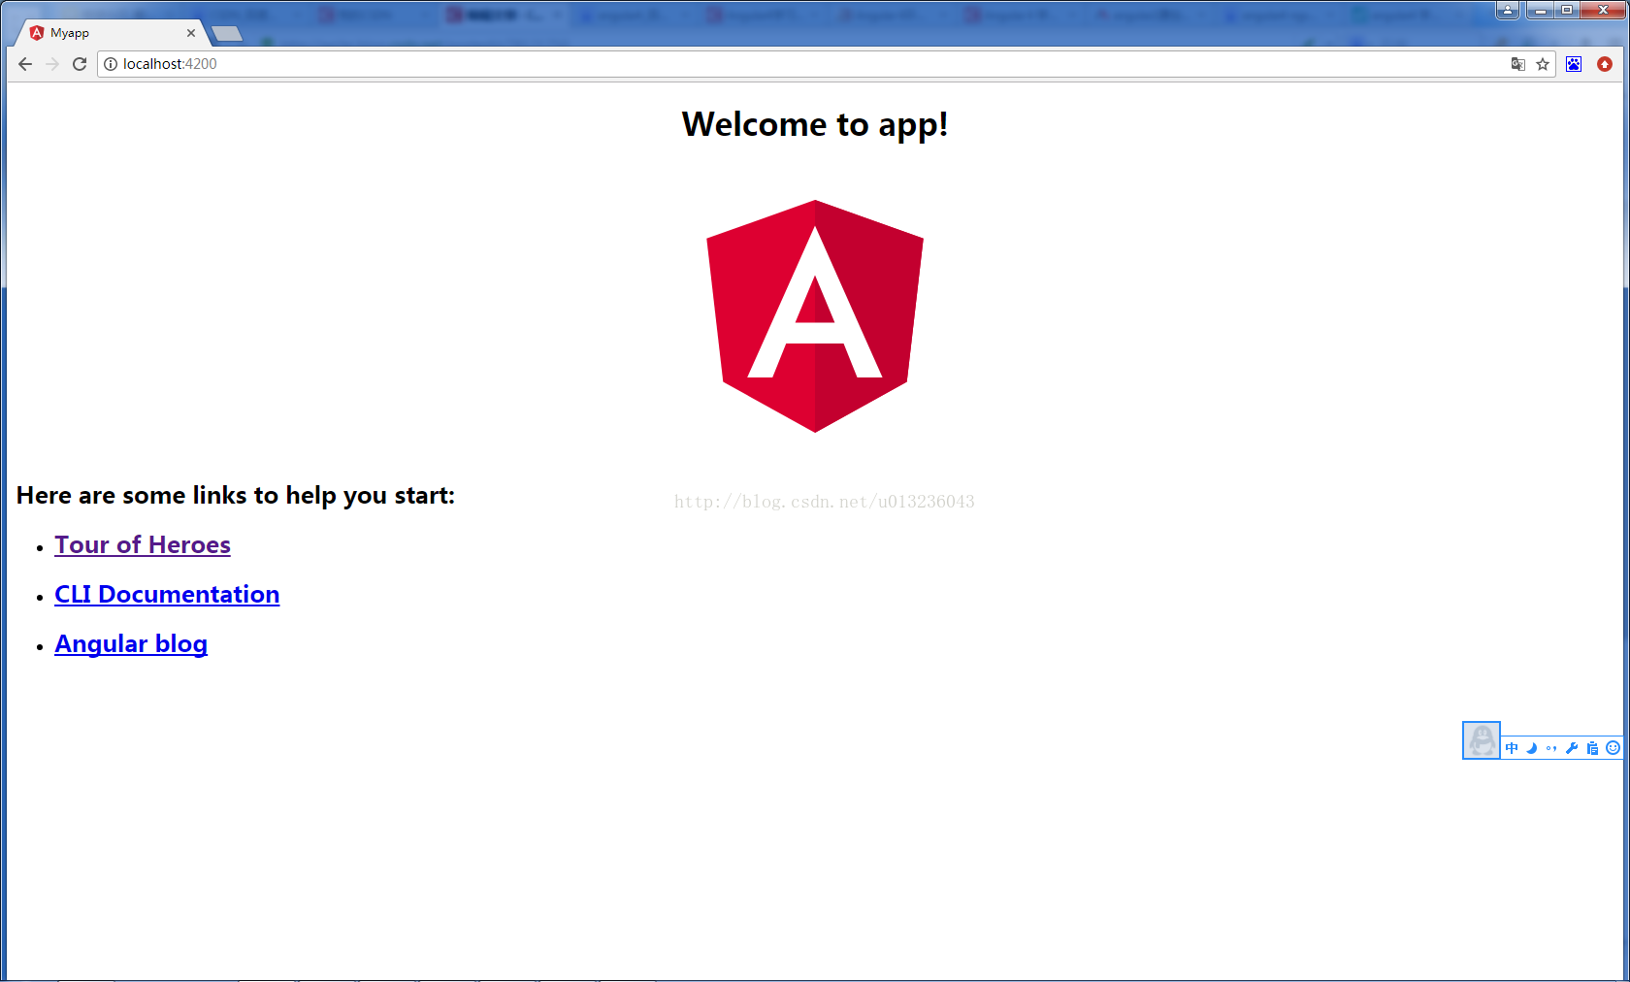Reload the localhost page
Viewport: 1630px width, 982px height.
pyautogui.click(x=80, y=64)
